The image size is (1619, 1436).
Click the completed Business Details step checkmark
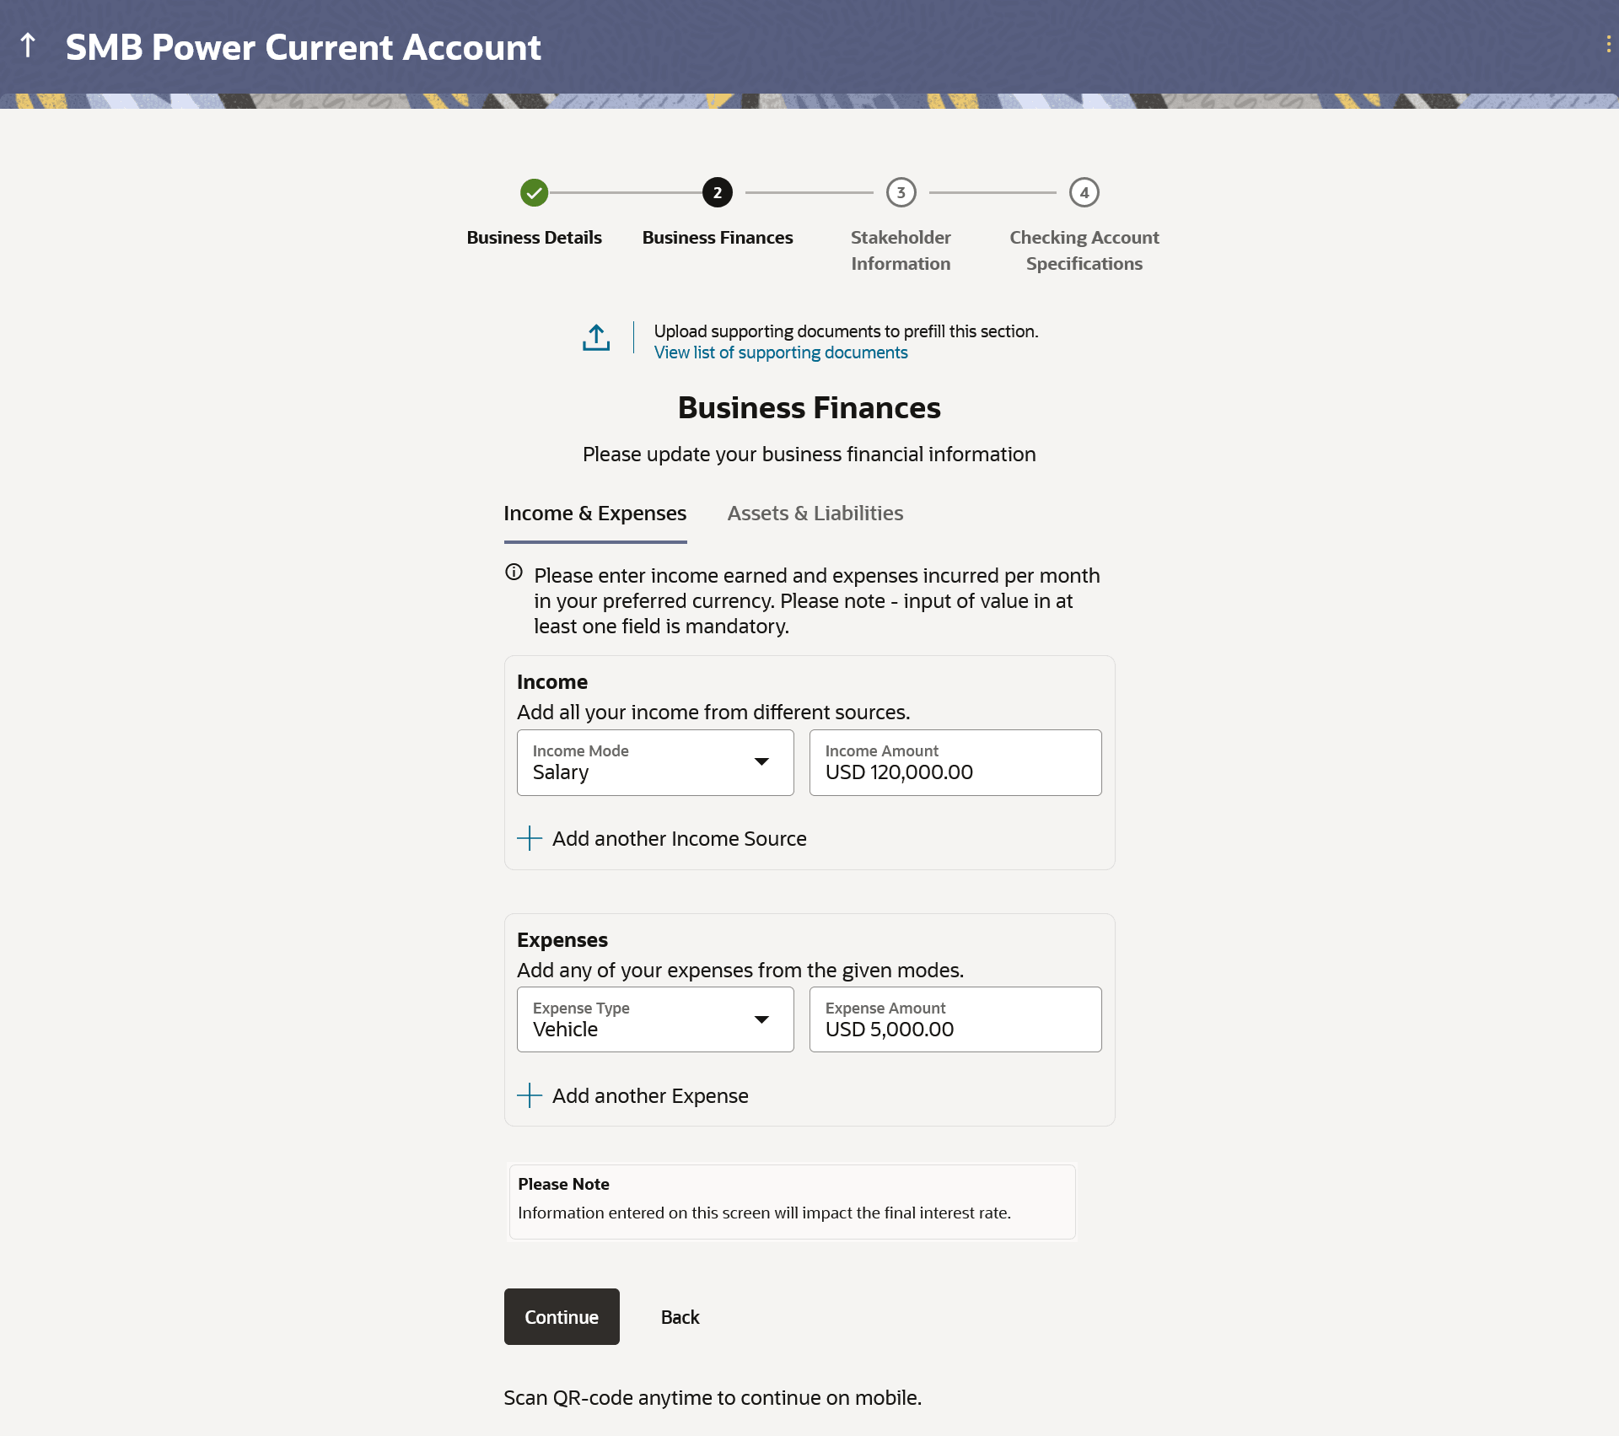pos(534,193)
